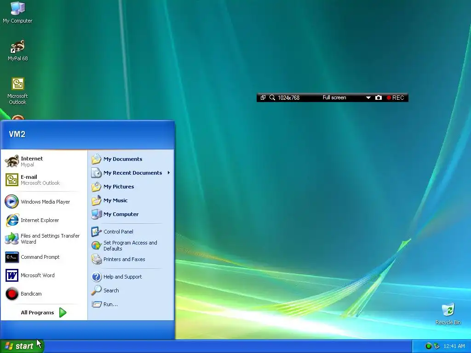Click the Start button
The height and width of the screenshot is (353, 471).
click(x=22, y=346)
